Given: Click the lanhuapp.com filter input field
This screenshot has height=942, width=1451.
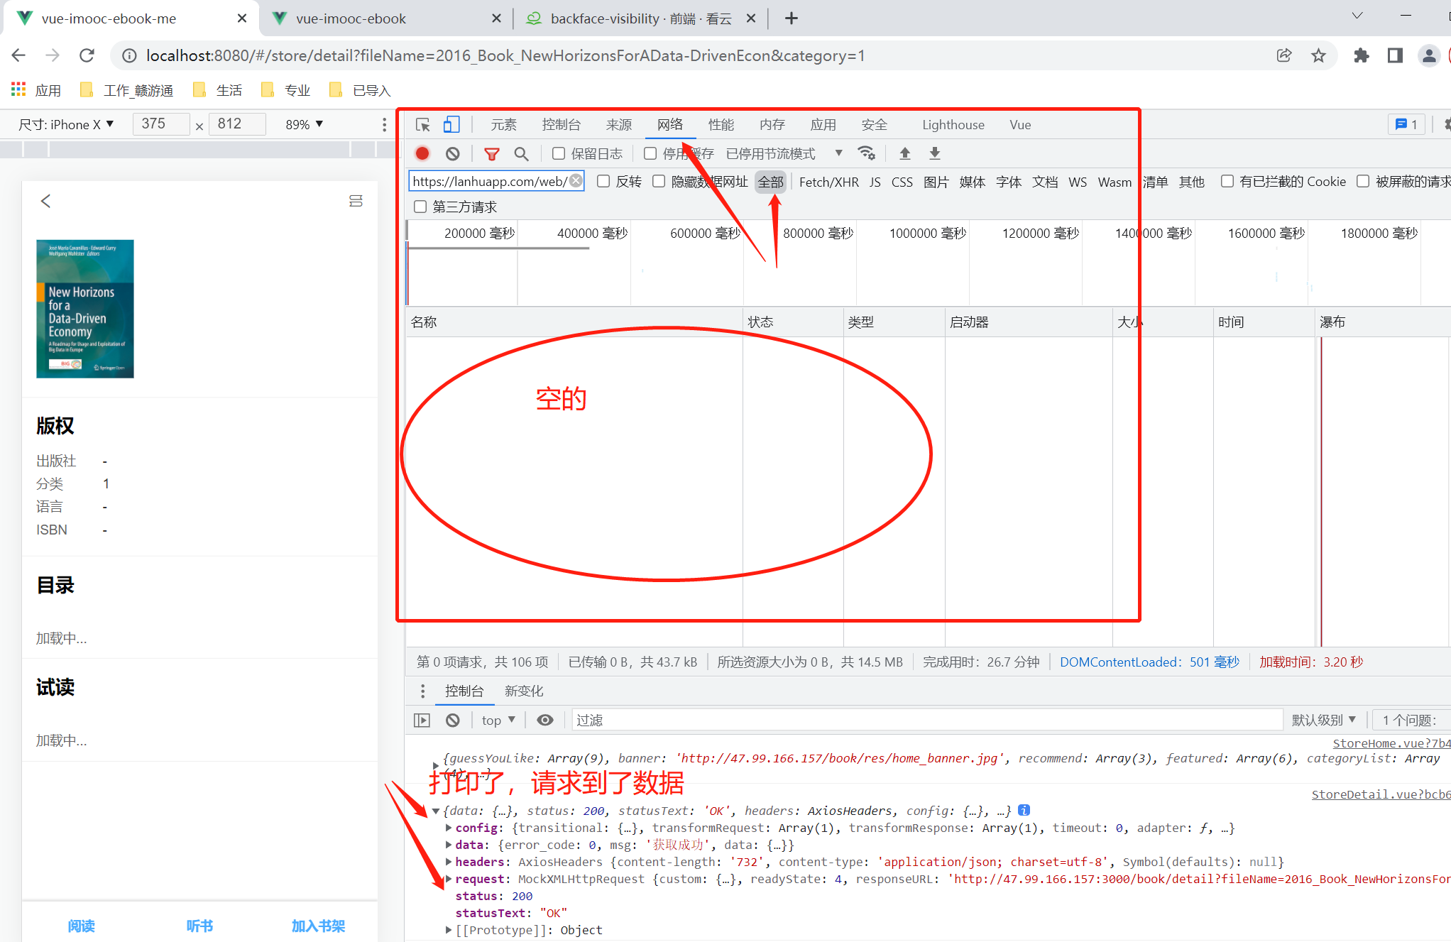Looking at the screenshot, I should point(489,181).
